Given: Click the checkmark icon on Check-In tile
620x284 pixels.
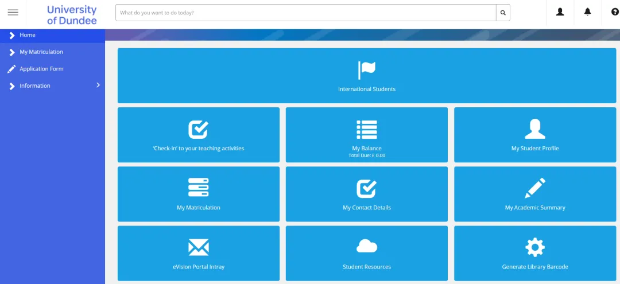Looking at the screenshot, I should coord(198,129).
